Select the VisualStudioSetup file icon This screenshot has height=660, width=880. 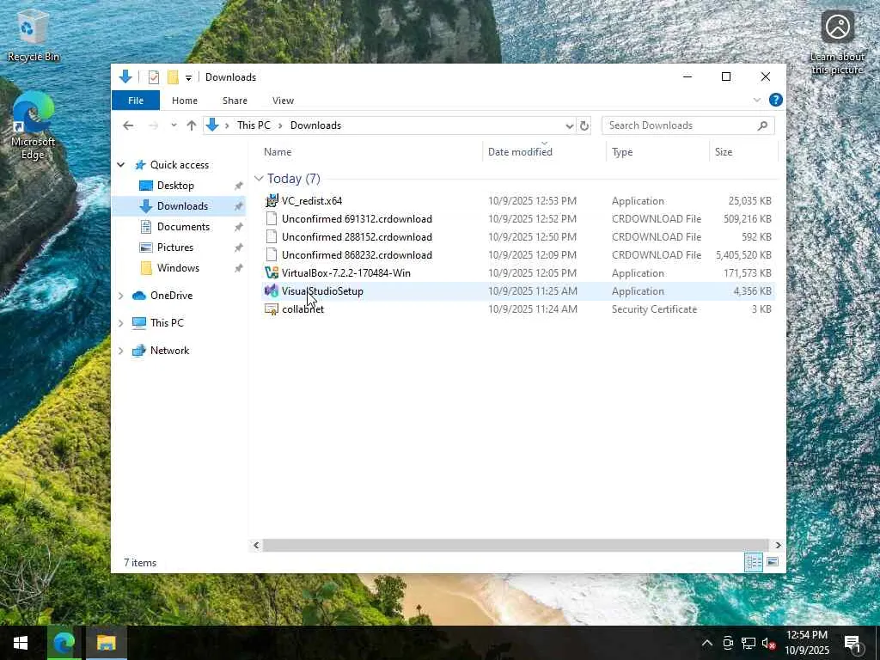click(x=272, y=290)
